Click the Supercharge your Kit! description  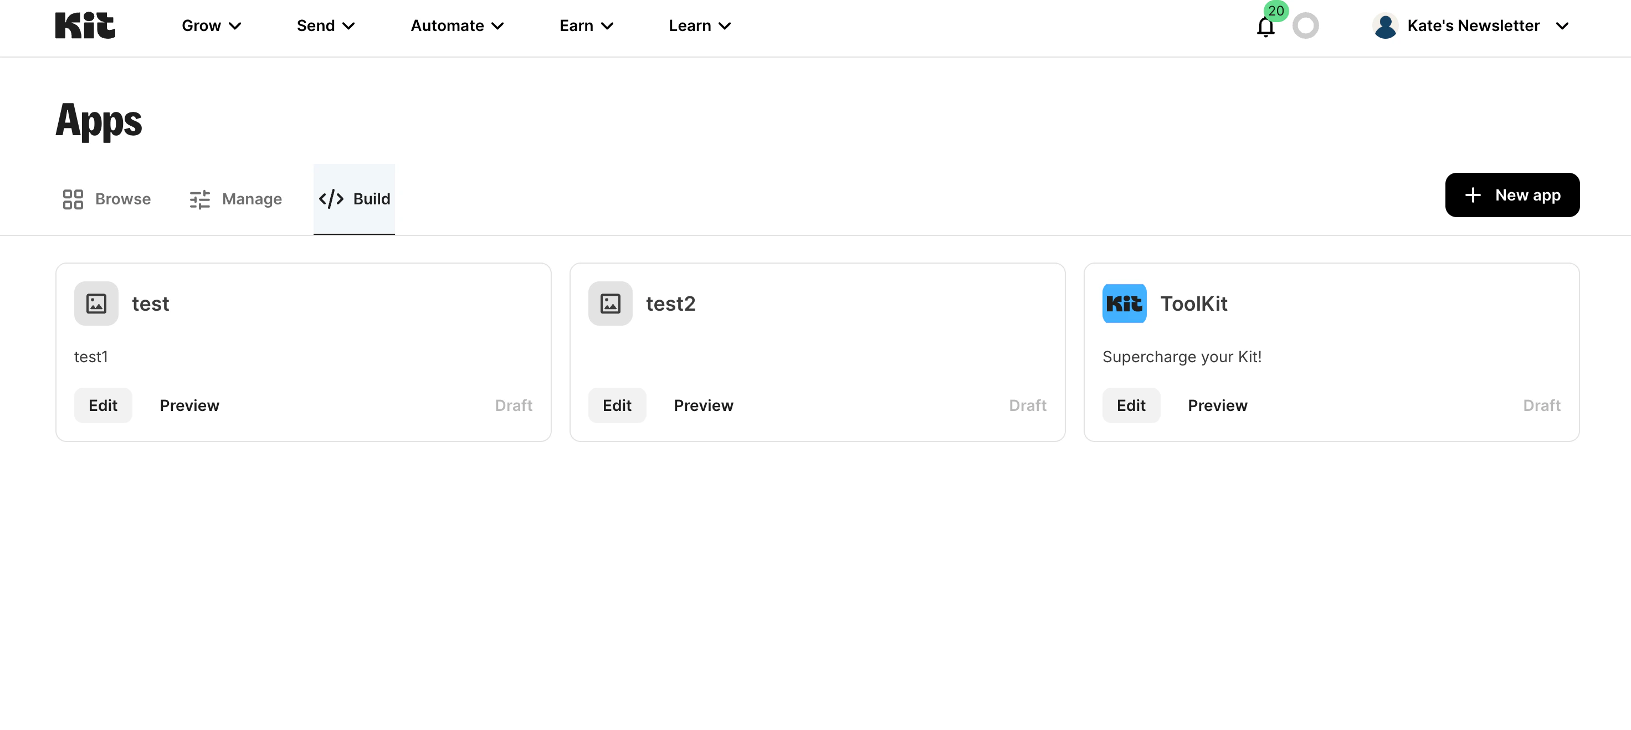point(1182,357)
